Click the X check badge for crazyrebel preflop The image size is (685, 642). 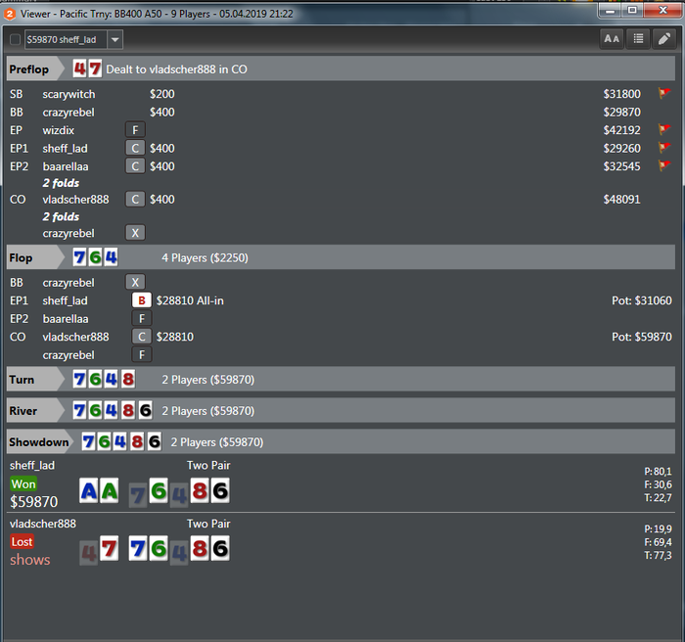(x=135, y=233)
